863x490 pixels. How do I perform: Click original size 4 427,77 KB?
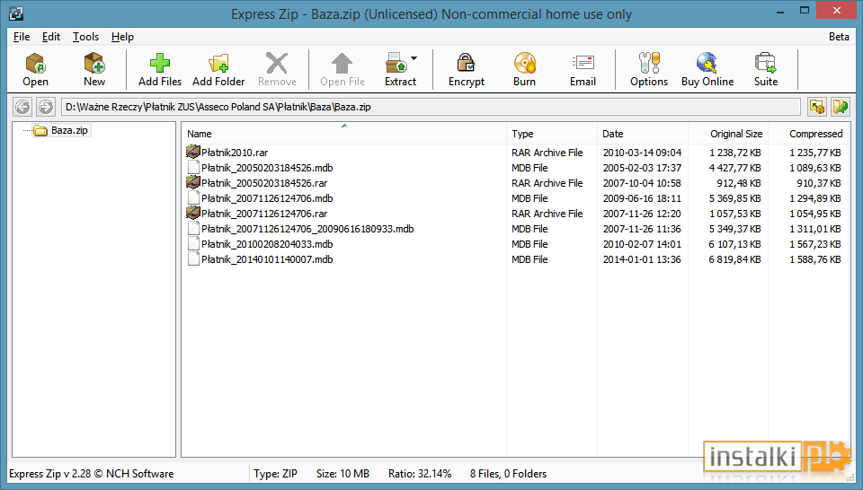734,168
